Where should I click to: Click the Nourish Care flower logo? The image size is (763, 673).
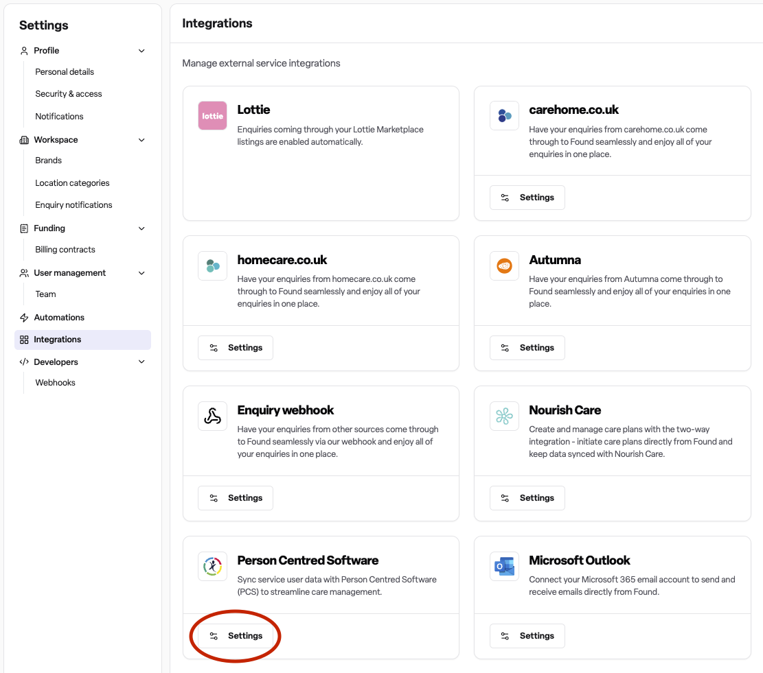pos(504,416)
